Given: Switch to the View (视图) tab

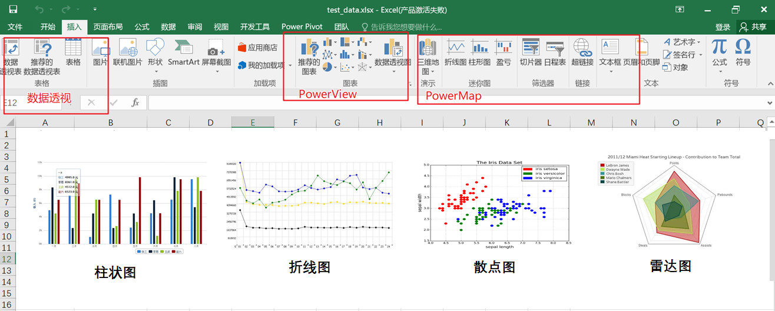Looking at the screenshot, I should click(x=221, y=27).
